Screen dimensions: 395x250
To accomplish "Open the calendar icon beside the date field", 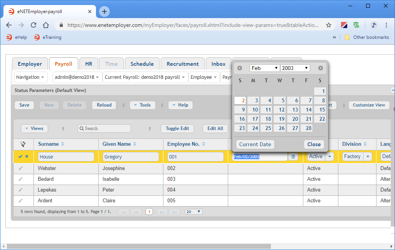I will click(x=293, y=157).
